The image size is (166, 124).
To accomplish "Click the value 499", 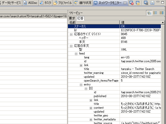I will click(123, 38).
